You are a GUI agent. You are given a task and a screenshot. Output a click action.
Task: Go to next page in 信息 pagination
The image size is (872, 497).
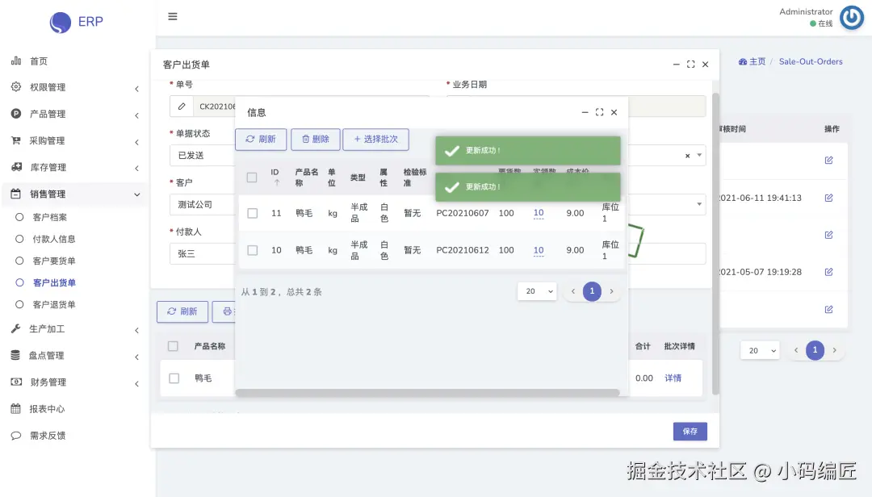[x=612, y=291]
